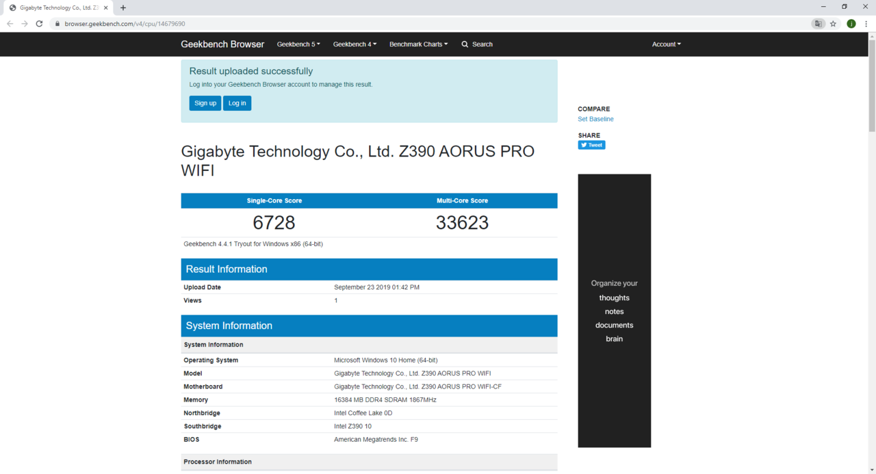876x474 pixels.
Task: Click the single-core score 6728
Action: 274,223
